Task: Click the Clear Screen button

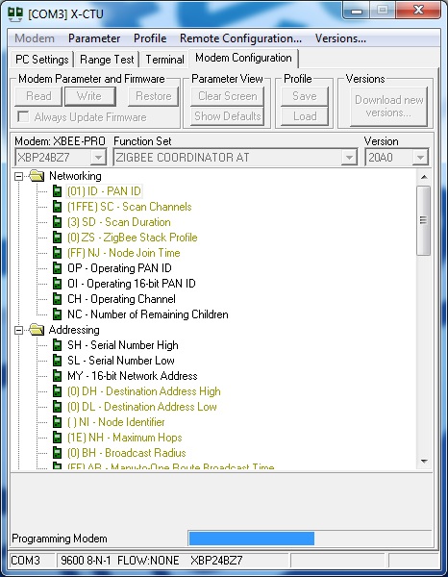Action: (x=228, y=96)
